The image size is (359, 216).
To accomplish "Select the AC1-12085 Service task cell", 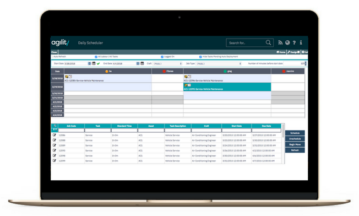I will click(x=108, y=78).
